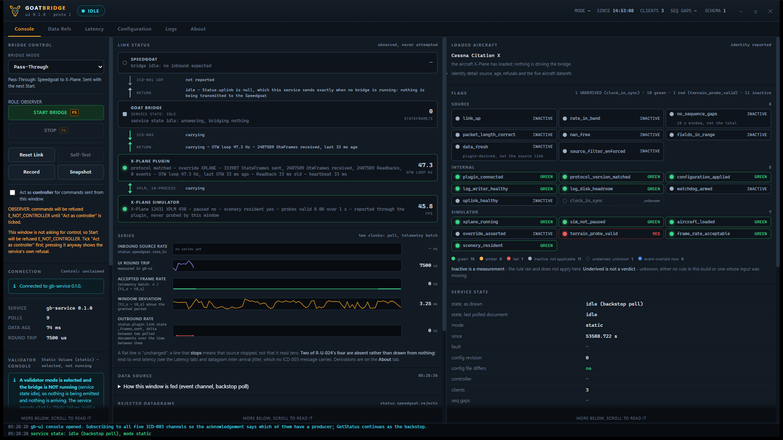783x440 pixels.
Task: Click the left panel vertical scrollbar
Action: pos(111,152)
